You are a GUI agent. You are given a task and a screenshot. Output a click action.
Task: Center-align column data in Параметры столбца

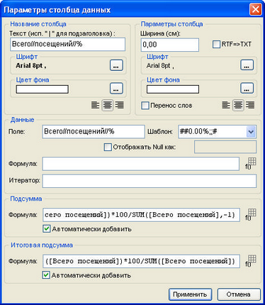click(x=238, y=105)
